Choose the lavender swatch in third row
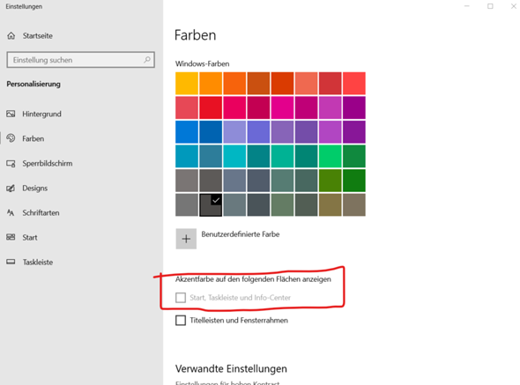Viewport: 520px width, 385px height. pyautogui.click(x=234, y=131)
